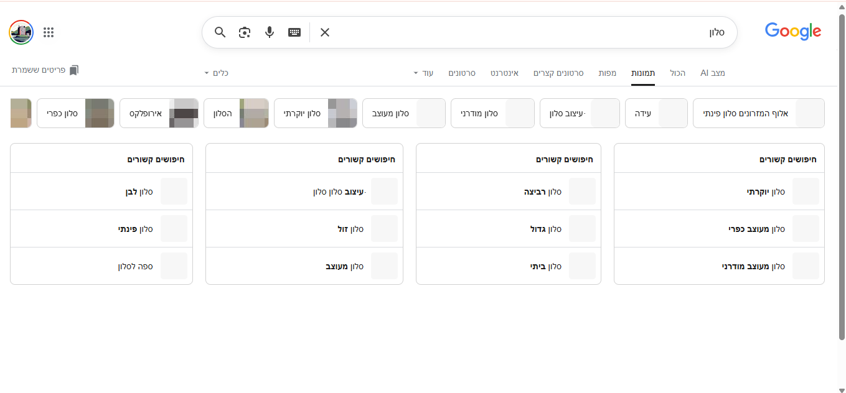The image size is (846, 393).
Task: Open the account profile avatar
Action: coord(21,32)
